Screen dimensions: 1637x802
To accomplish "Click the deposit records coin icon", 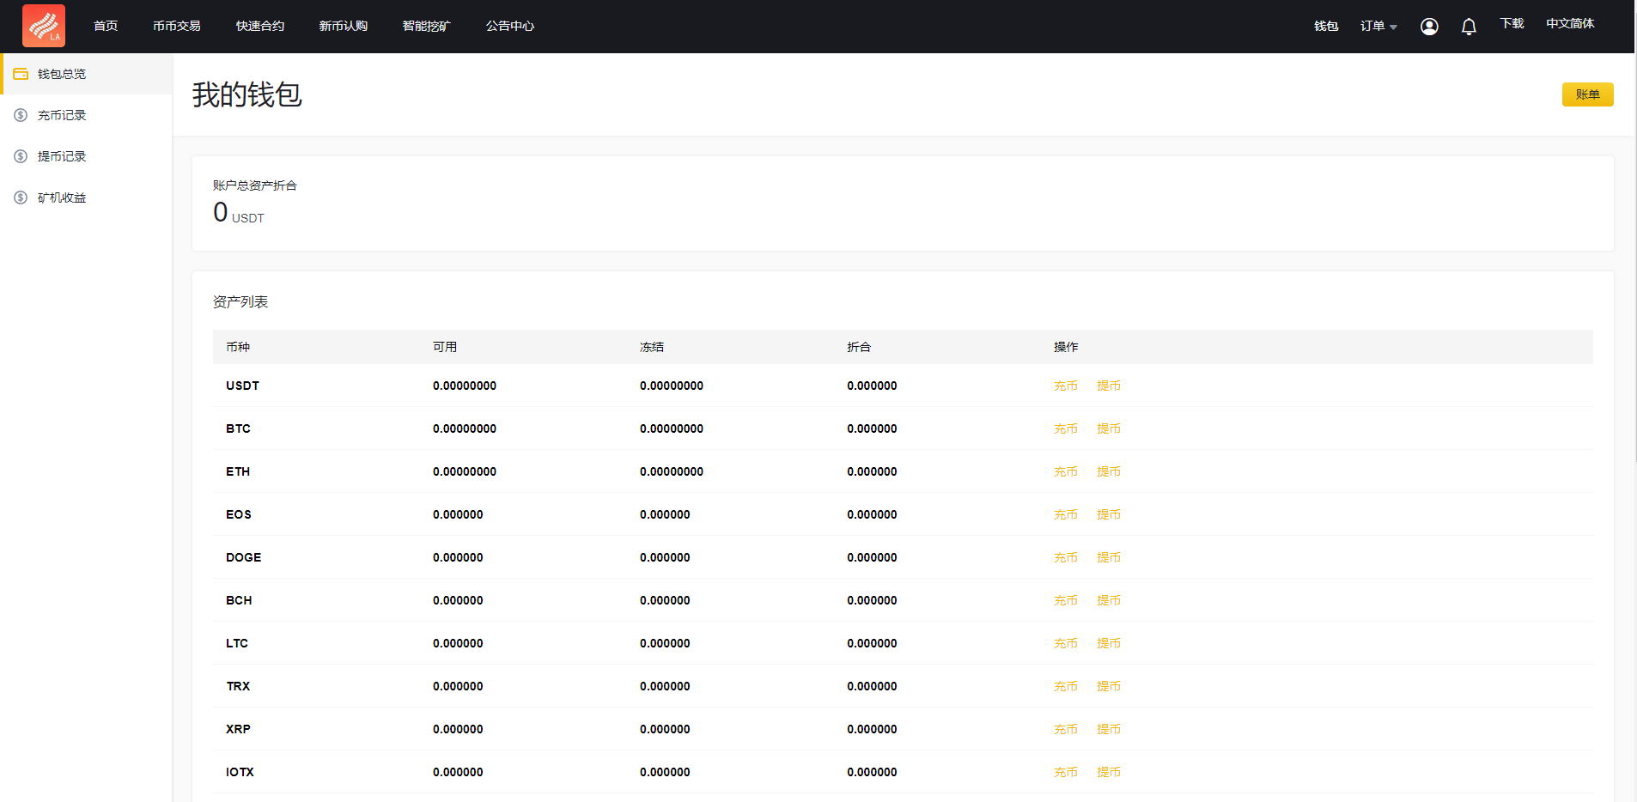I will [x=21, y=115].
